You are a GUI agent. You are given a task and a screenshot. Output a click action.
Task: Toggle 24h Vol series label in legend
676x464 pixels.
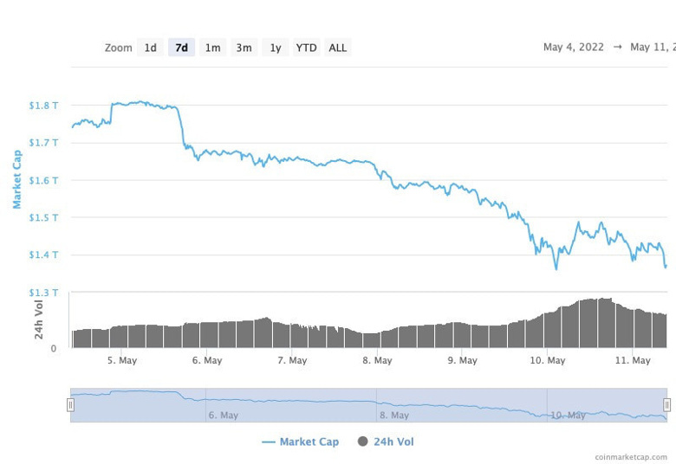point(393,441)
